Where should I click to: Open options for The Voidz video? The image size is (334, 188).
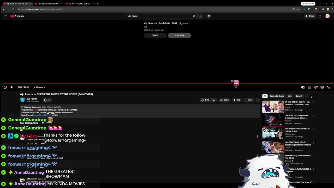[314, 116]
